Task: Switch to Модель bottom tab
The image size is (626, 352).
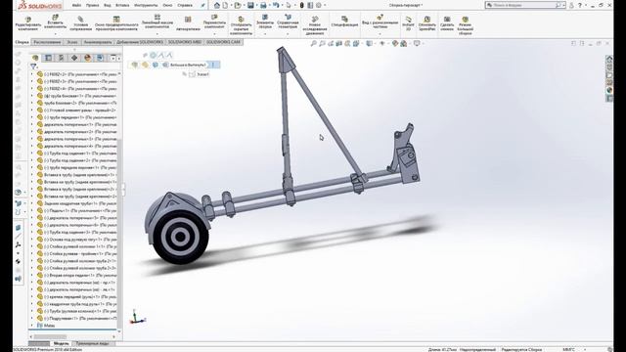Action: [61, 343]
